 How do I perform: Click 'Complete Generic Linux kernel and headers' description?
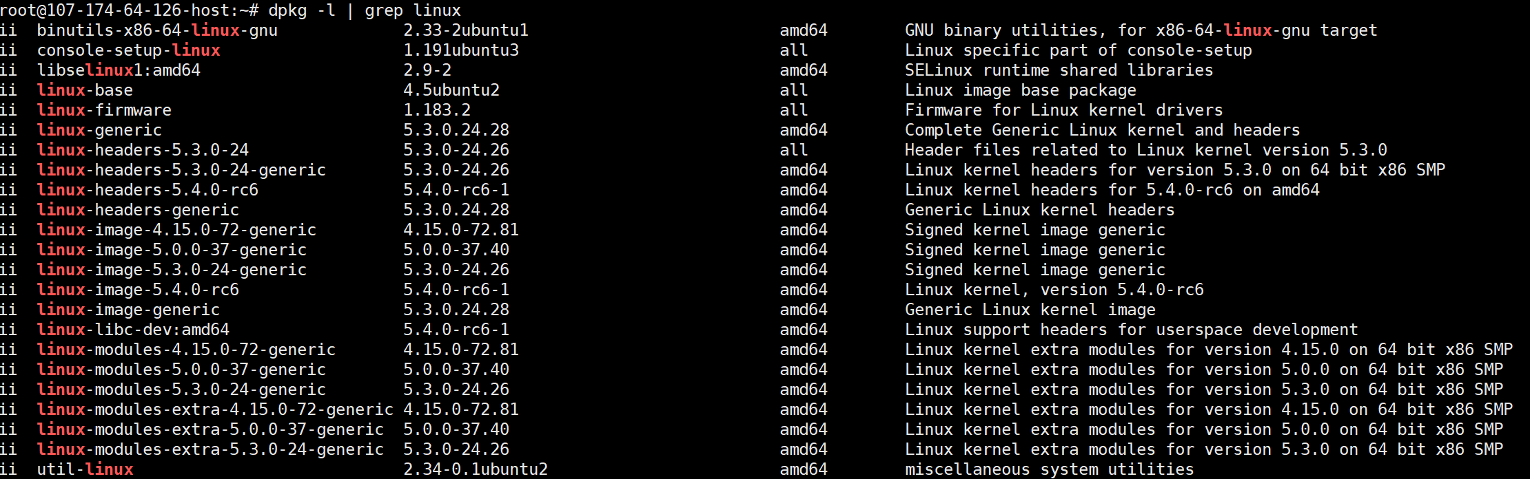[x=1102, y=130]
